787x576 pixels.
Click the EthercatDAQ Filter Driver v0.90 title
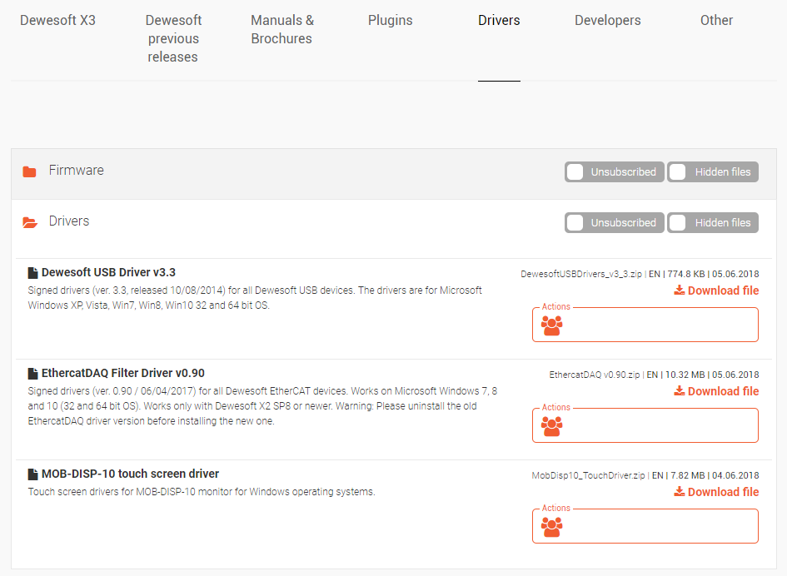[123, 373]
